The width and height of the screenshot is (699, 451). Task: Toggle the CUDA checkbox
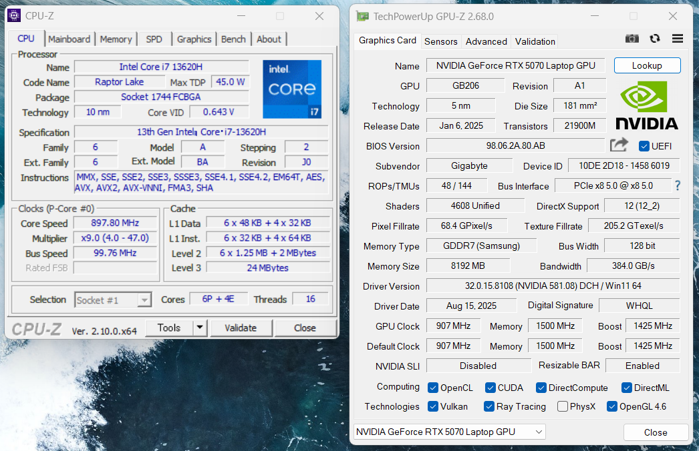491,388
